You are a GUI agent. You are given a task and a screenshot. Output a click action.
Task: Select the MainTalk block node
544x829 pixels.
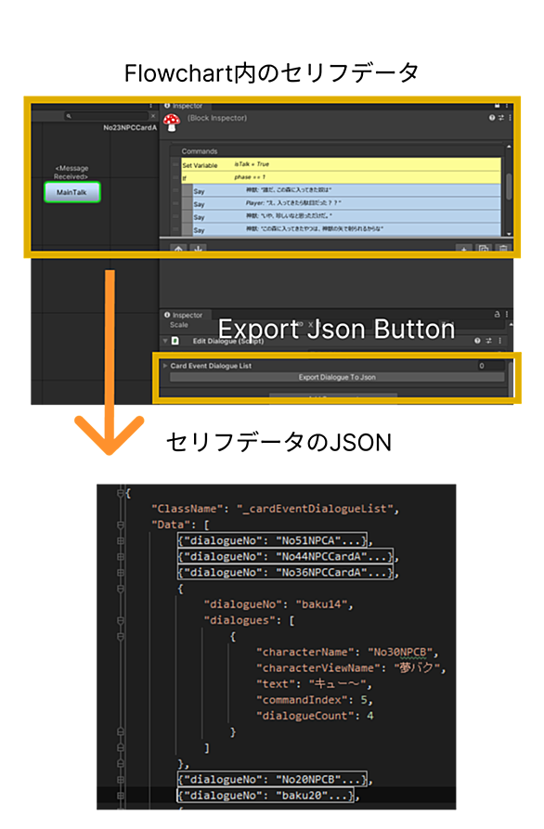pos(71,192)
